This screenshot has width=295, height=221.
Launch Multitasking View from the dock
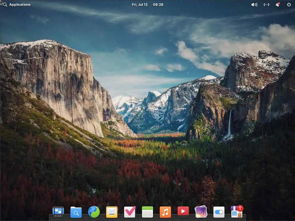pos(58,212)
